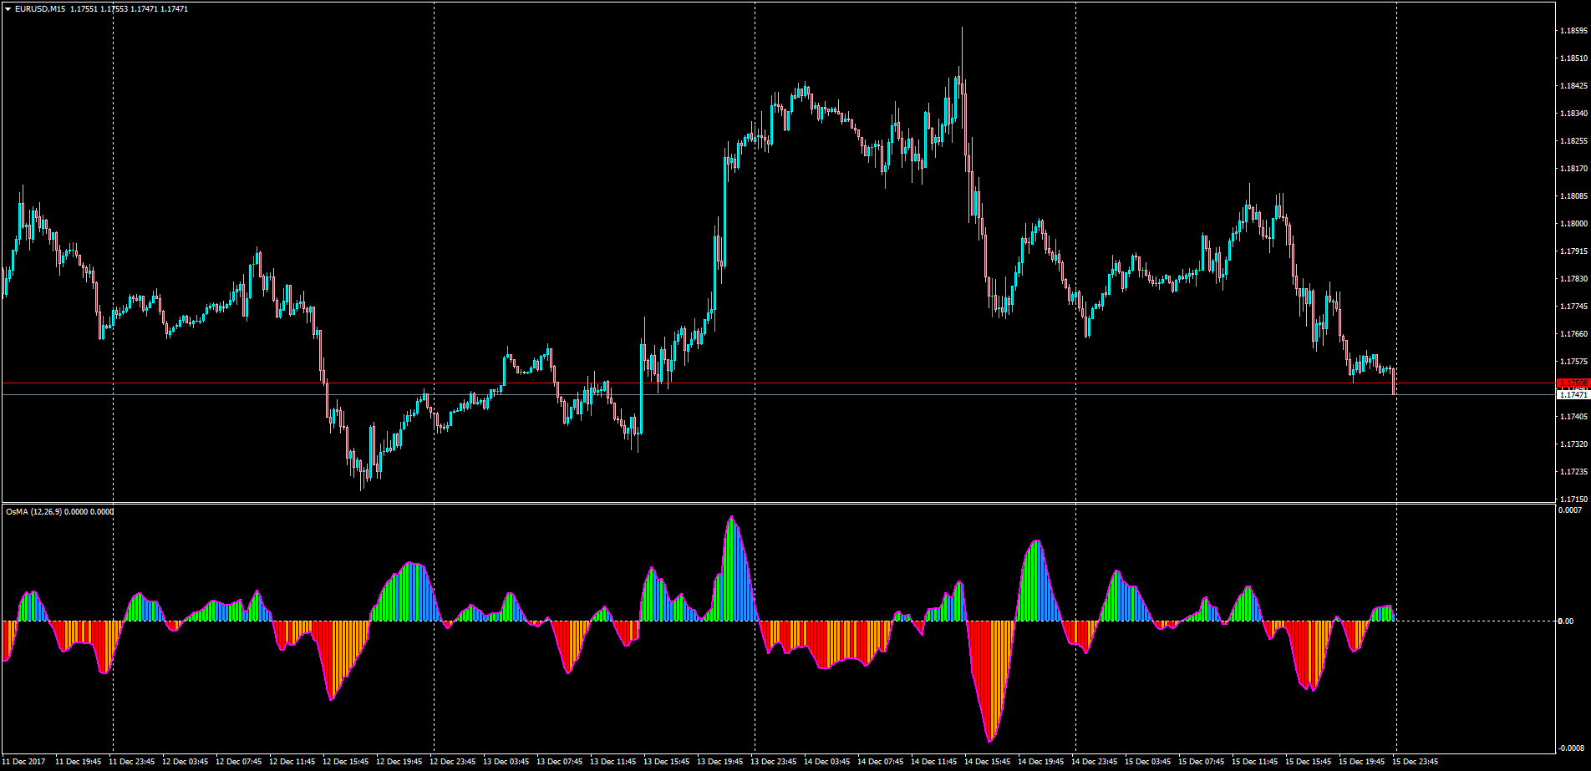Image resolution: width=1591 pixels, height=771 pixels.
Task: Click the 1.17320 price scale value
Action: click(1573, 444)
